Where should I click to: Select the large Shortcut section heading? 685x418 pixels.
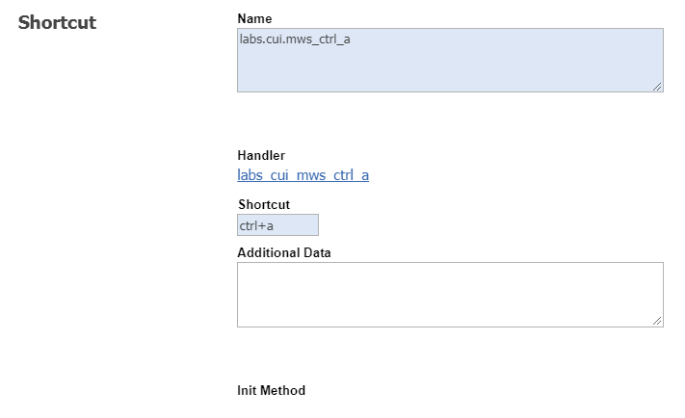pos(57,22)
